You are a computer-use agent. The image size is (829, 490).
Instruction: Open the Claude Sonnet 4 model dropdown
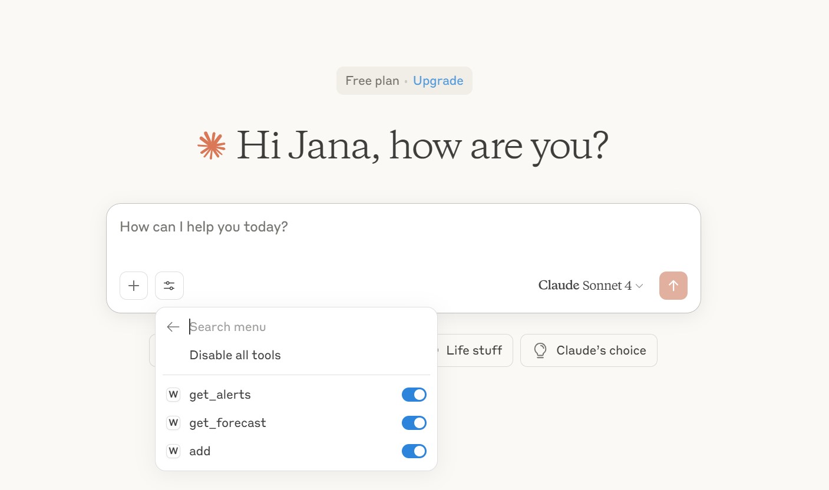click(590, 286)
